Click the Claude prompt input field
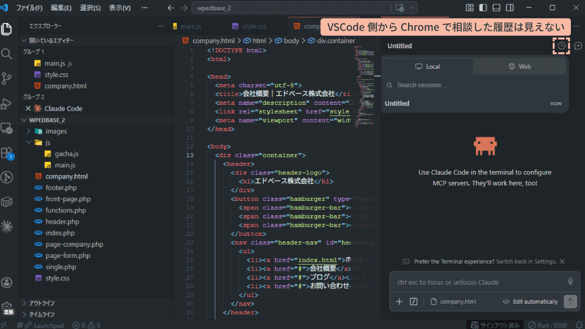585x329 pixels. click(478, 282)
